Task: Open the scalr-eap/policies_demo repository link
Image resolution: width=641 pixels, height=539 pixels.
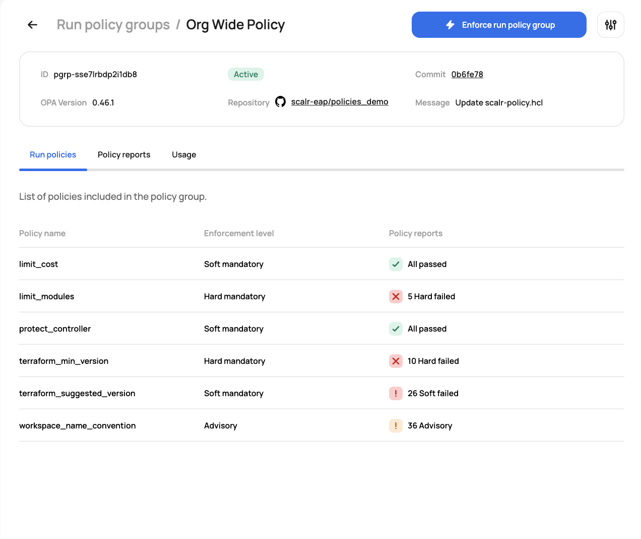Action: point(340,102)
